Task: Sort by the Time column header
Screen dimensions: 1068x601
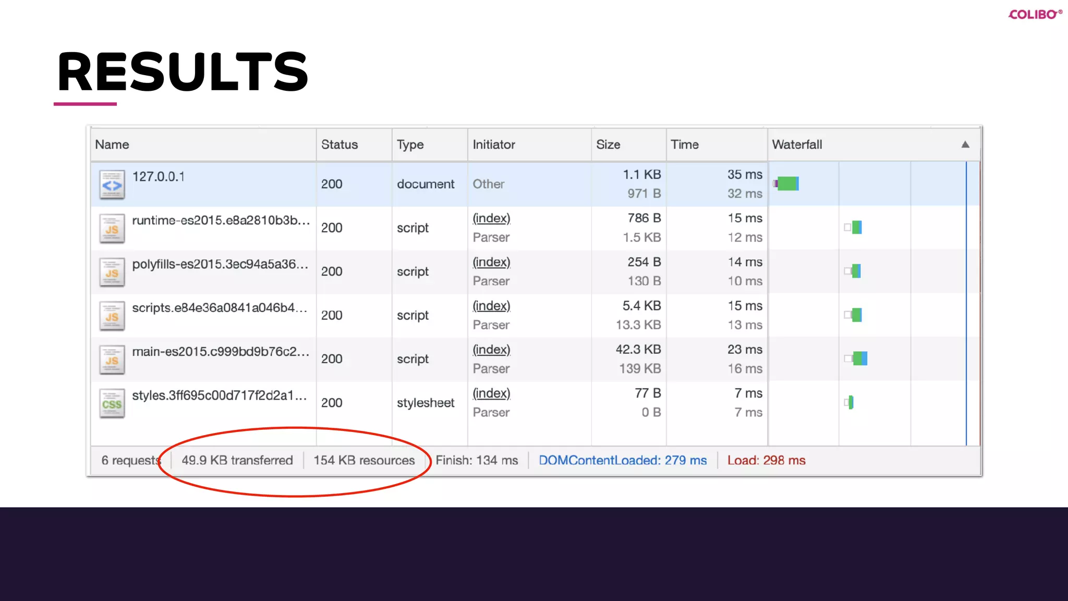Action: [x=684, y=145]
